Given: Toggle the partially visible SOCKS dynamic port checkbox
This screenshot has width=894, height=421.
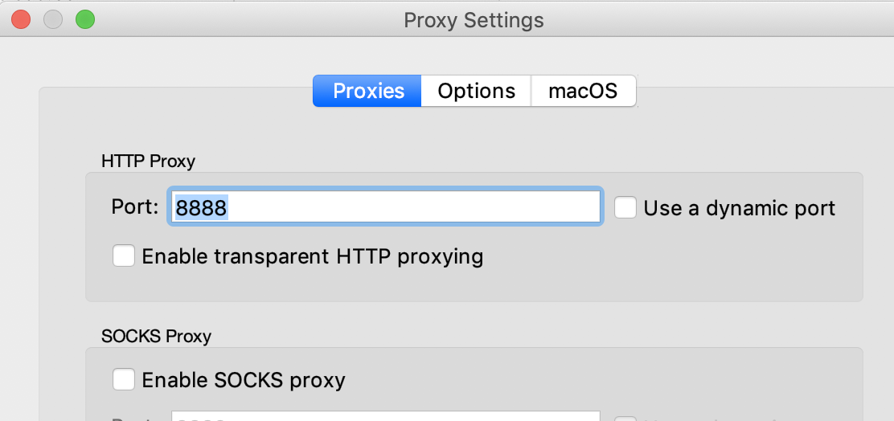Looking at the screenshot, I should [x=625, y=418].
